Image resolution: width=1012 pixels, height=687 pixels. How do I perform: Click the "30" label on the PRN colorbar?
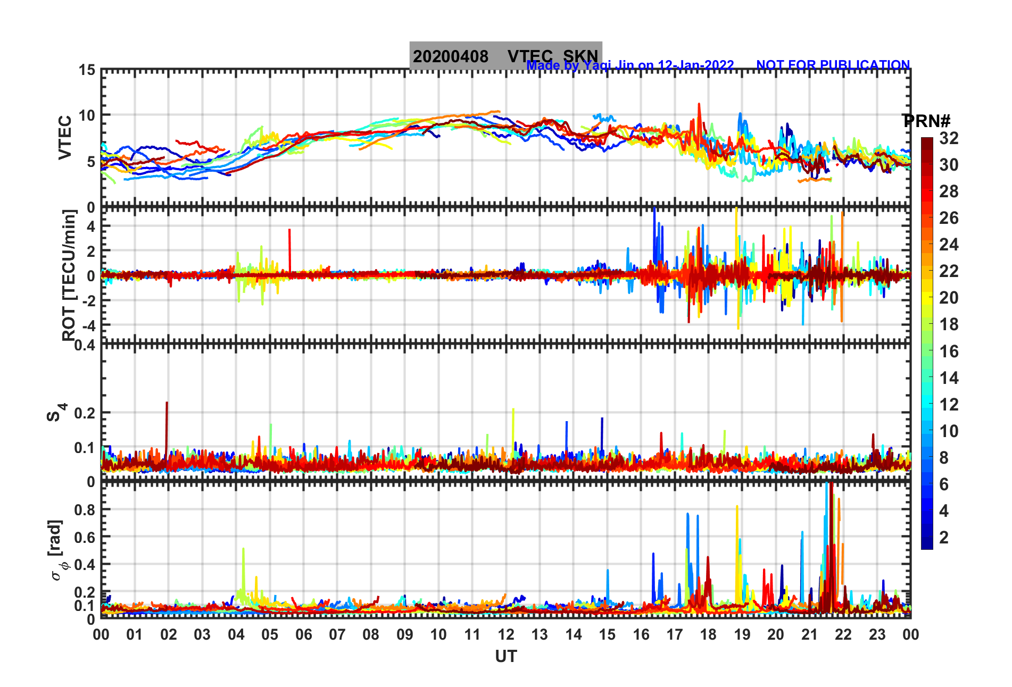(x=949, y=165)
